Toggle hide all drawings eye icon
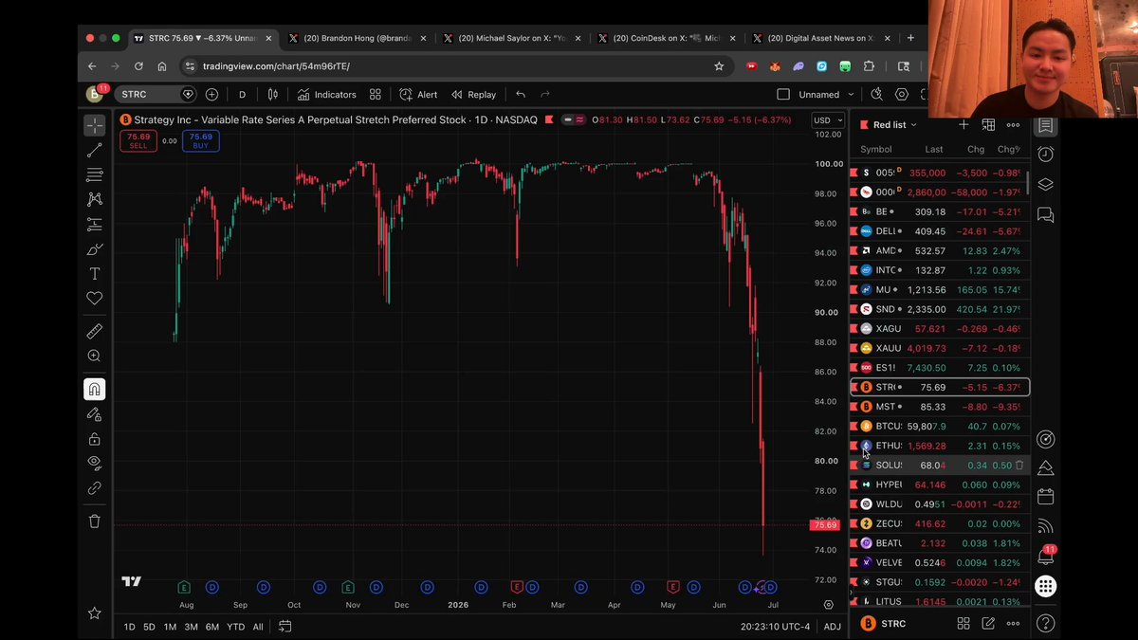This screenshot has width=1138, height=640. click(x=94, y=464)
